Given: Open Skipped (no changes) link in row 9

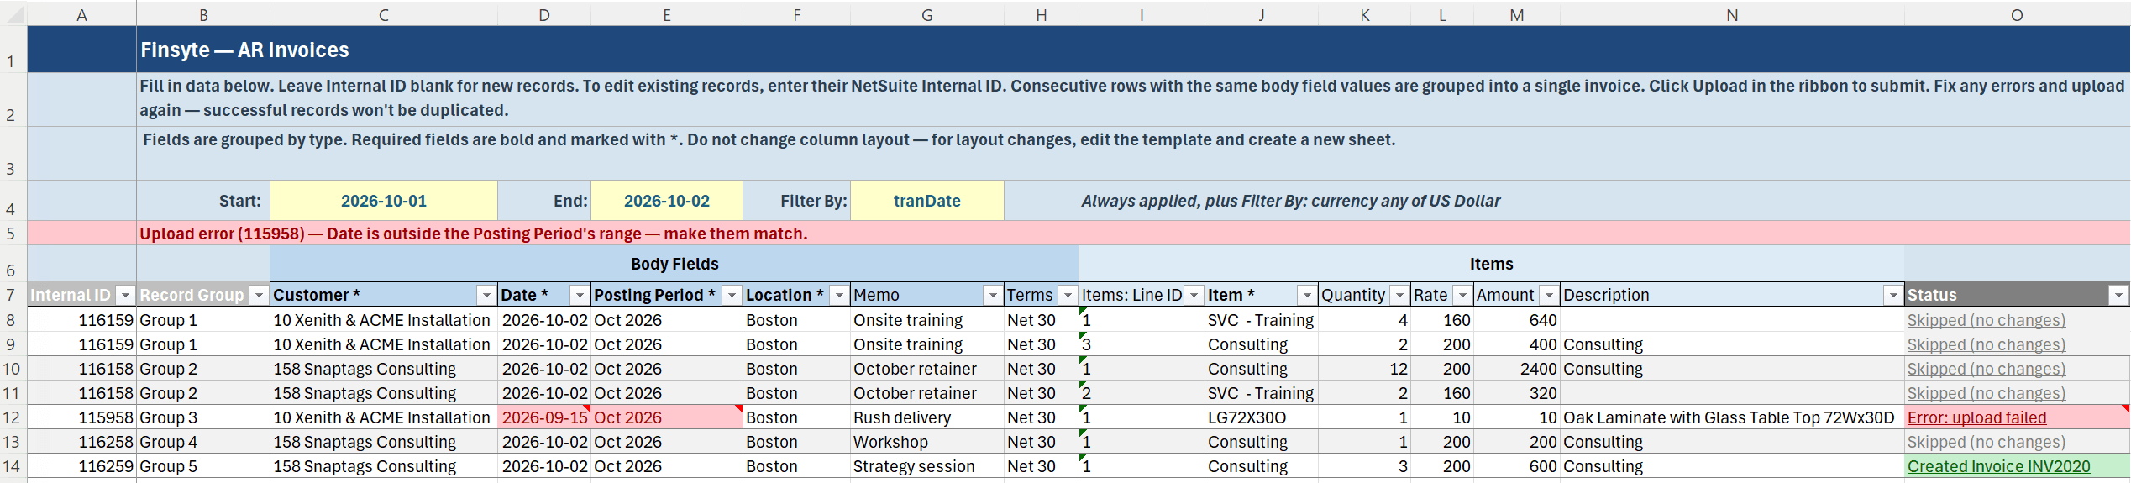Looking at the screenshot, I should (1986, 344).
